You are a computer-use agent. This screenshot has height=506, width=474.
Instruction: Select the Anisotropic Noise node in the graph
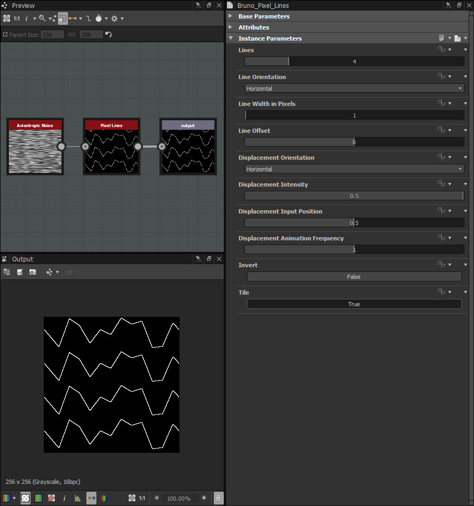tap(35, 147)
